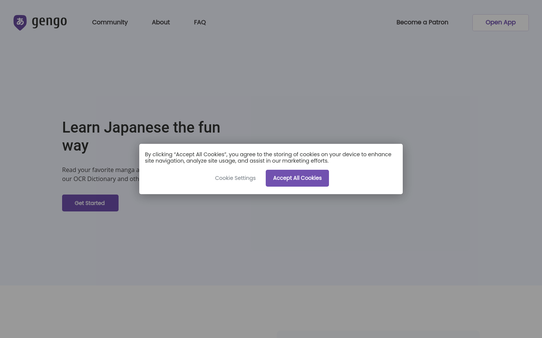Click the 'Read your favorite manga' paragraph

click(100, 174)
